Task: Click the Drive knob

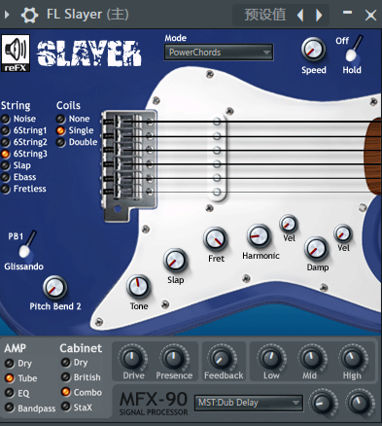Action: [x=132, y=358]
